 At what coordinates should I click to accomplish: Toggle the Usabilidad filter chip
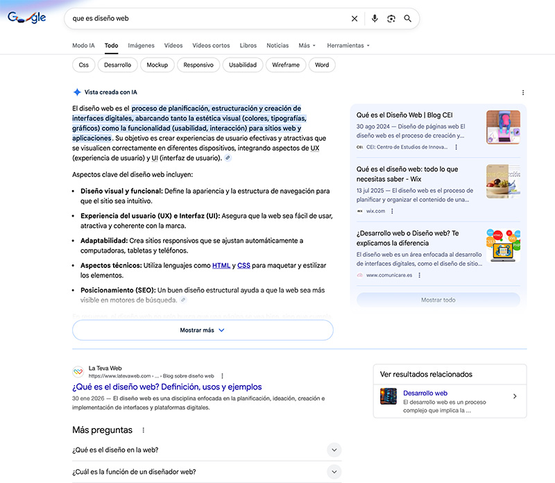[x=242, y=65]
